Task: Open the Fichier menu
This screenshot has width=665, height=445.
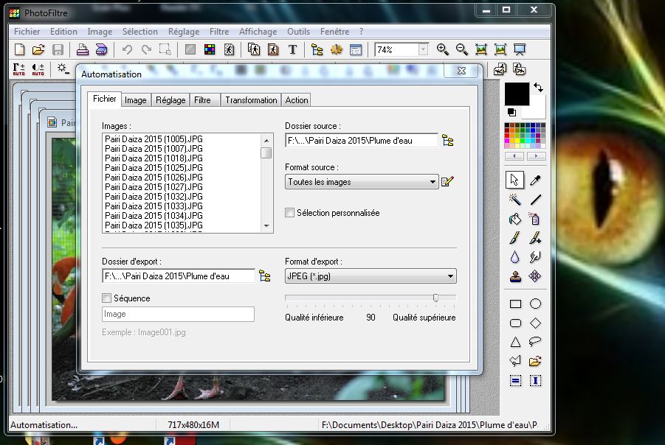Action: point(27,32)
